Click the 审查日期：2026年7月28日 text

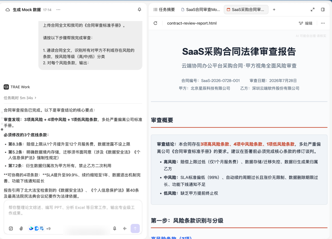click(273, 81)
